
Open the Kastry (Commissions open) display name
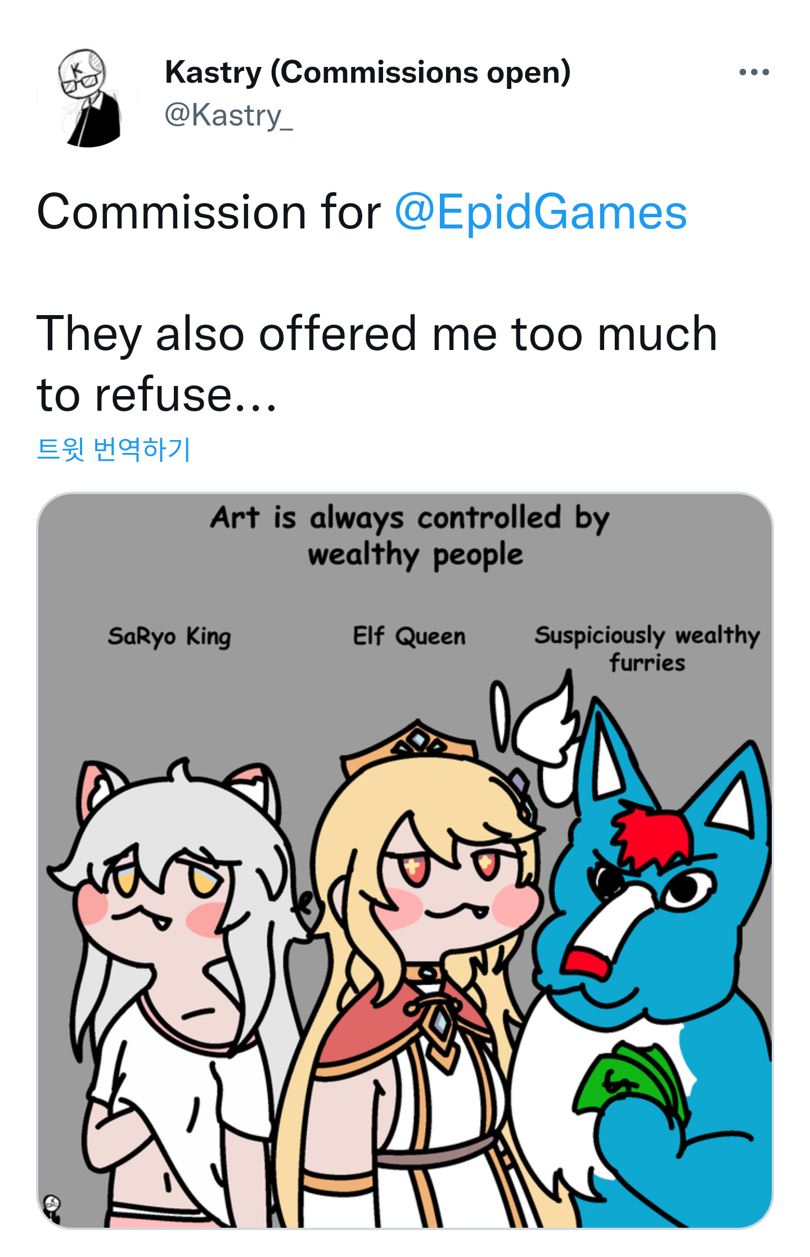point(368,72)
